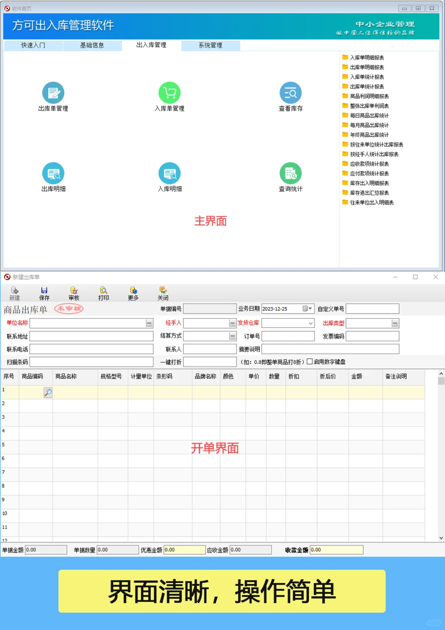445x630 pixels.
Task: Switch to the 系统管理 tab
Action: [x=210, y=45]
